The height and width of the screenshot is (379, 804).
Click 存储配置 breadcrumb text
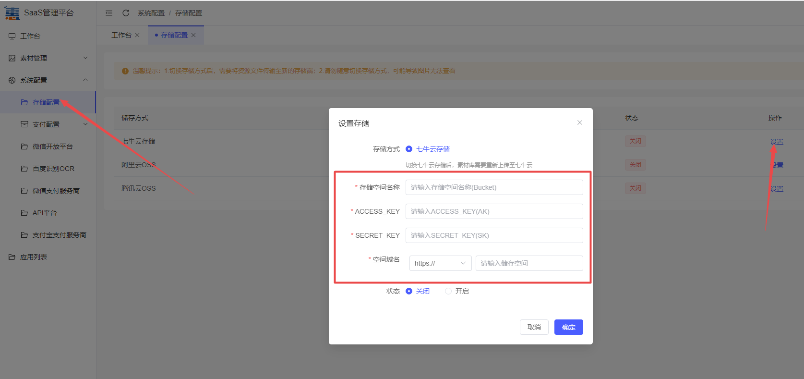pos(189,13)
